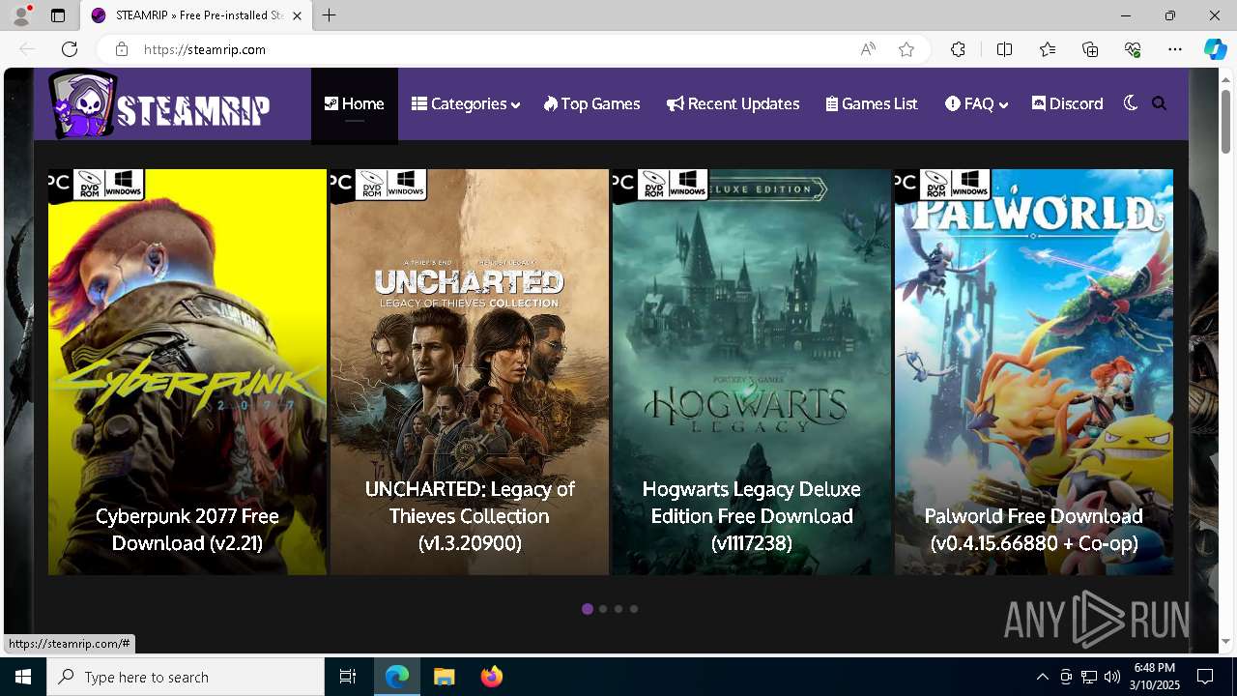Add page to favorites star icon
Viewport: 1237px width, 696px height.
(906, 49)
